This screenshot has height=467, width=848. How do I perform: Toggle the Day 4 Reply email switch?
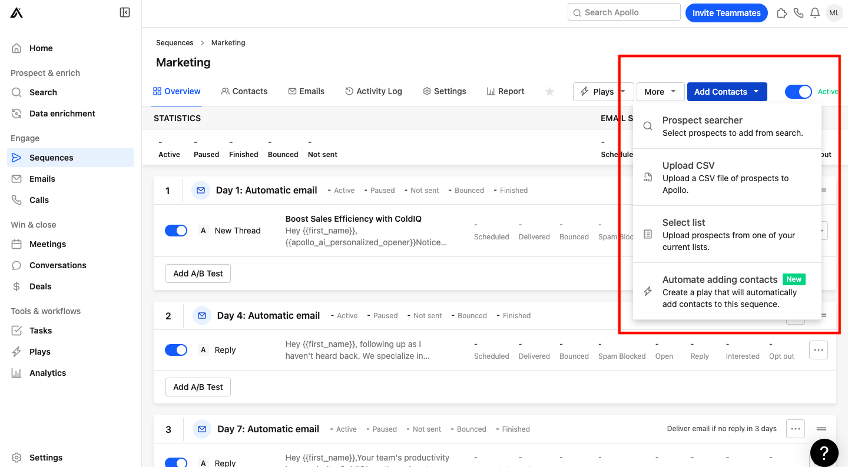(x=176, y=350)
